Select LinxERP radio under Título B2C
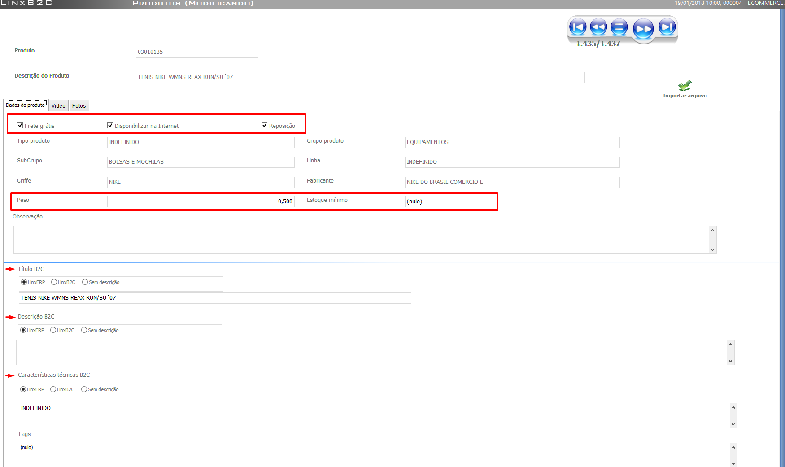 [x=24, y=282]
